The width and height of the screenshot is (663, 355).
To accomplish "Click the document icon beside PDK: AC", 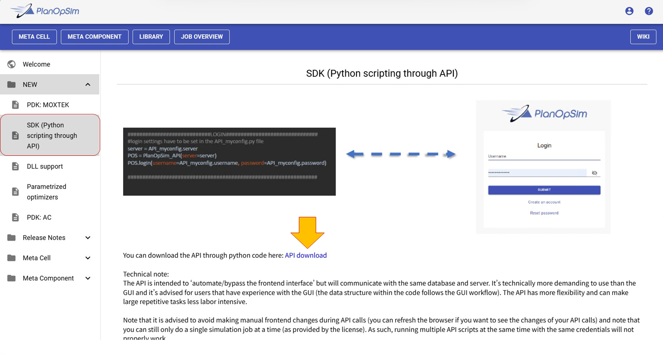I will pos(15,217).
